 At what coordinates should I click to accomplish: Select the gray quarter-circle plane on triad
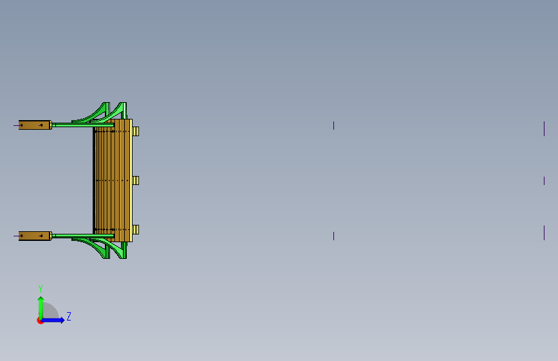51,310
